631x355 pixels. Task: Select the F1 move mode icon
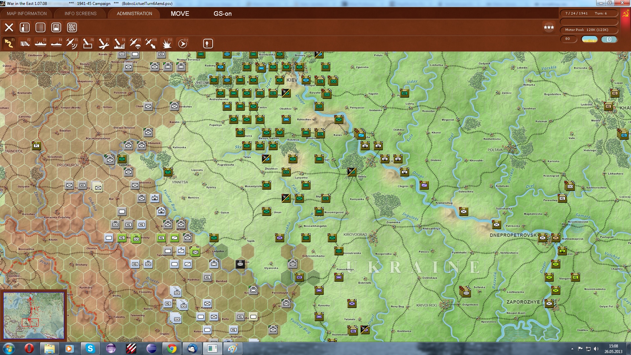click(9, 43)
